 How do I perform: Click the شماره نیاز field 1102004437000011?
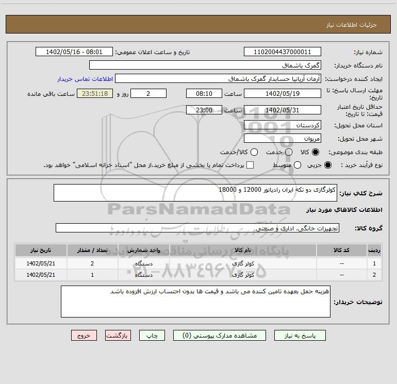click(283, 52)
